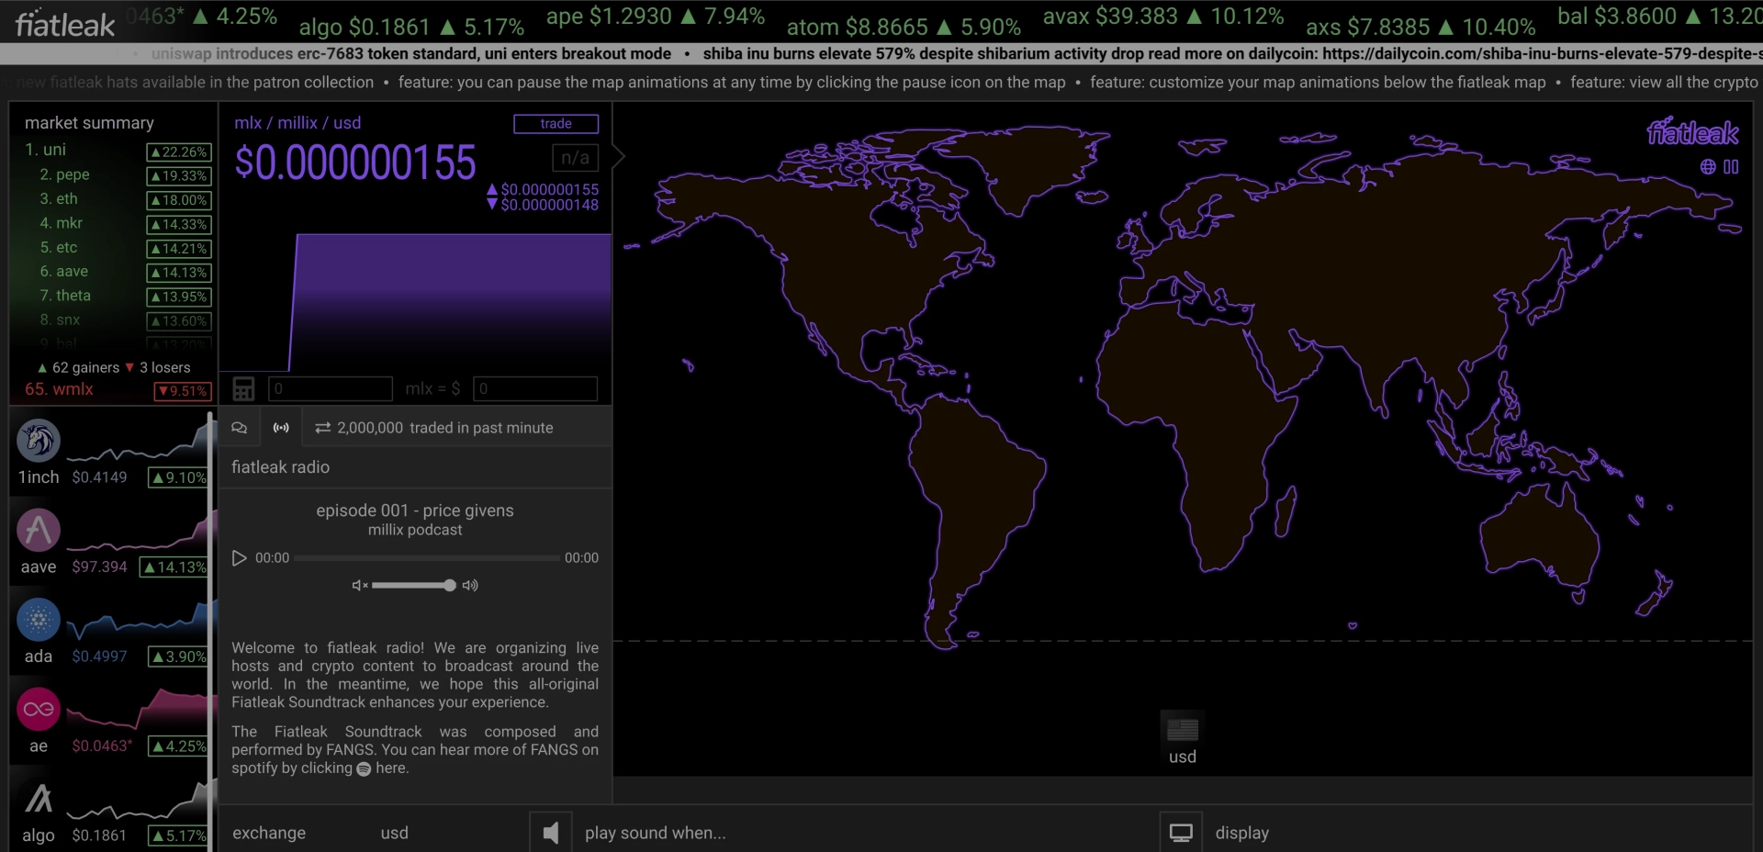Click the aave $97.394 price

(100, 566)
